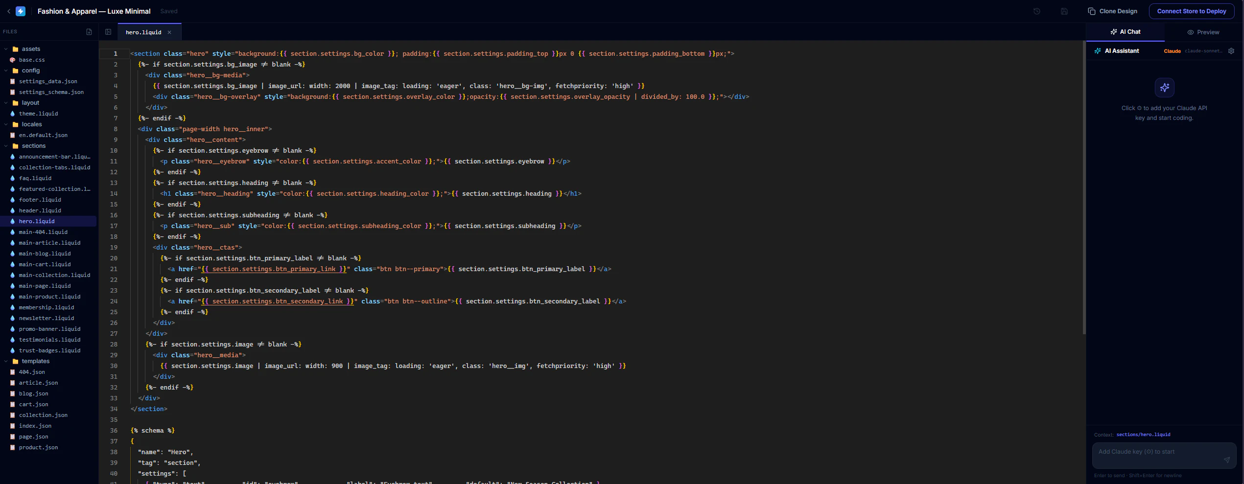The height and width of the screenshot is (484, 1244).
Task: Click the large sparkle AI icon
Action: pyautogui.click(x=1164, y=88)
